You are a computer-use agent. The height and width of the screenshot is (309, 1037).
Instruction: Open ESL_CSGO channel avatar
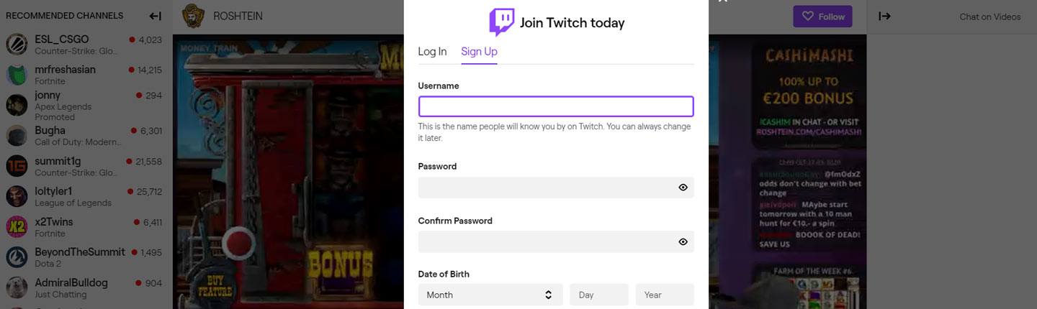tap(17, 44)
